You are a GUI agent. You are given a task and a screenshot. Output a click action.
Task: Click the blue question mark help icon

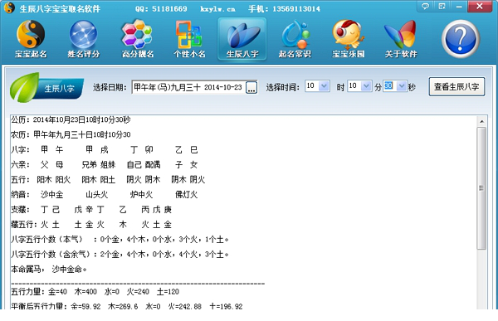(x=461, y=39)
